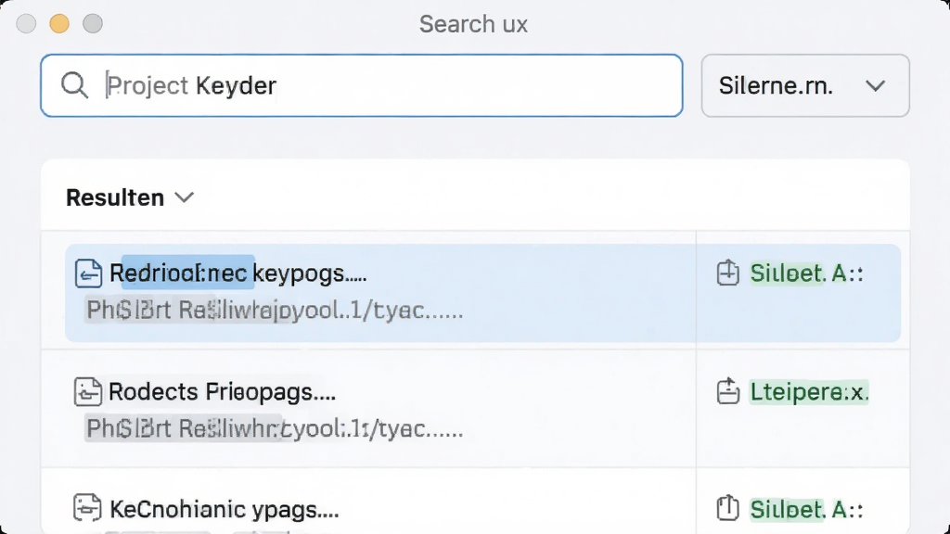Screen dimensions: 950x534
Task: Click the document icon beside Redrioal:nec keypogs
Action: click(88, 273)
